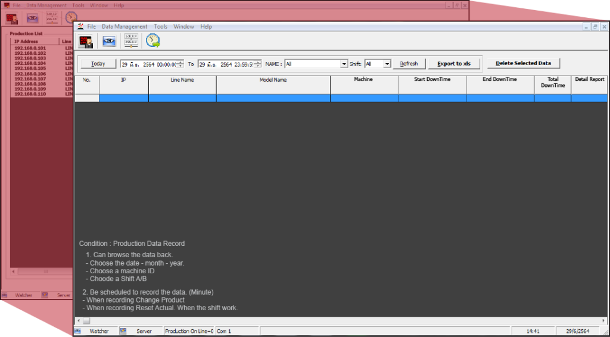Screen dimensions: 610x337
Task: Click the Refresh button
Action: [x=409, y=64]
